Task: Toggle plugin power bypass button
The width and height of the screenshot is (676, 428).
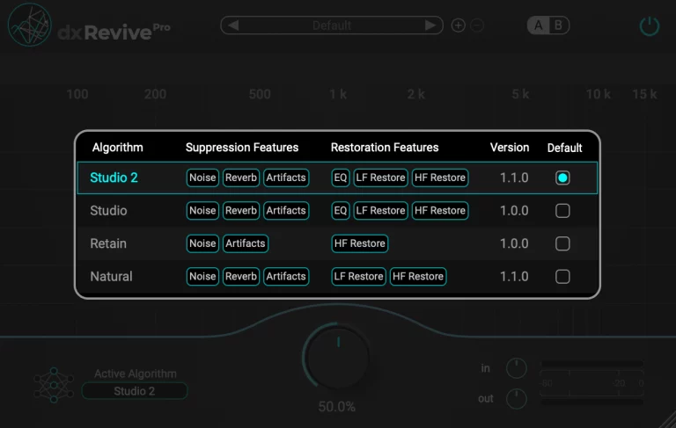Action: point(650,26)
